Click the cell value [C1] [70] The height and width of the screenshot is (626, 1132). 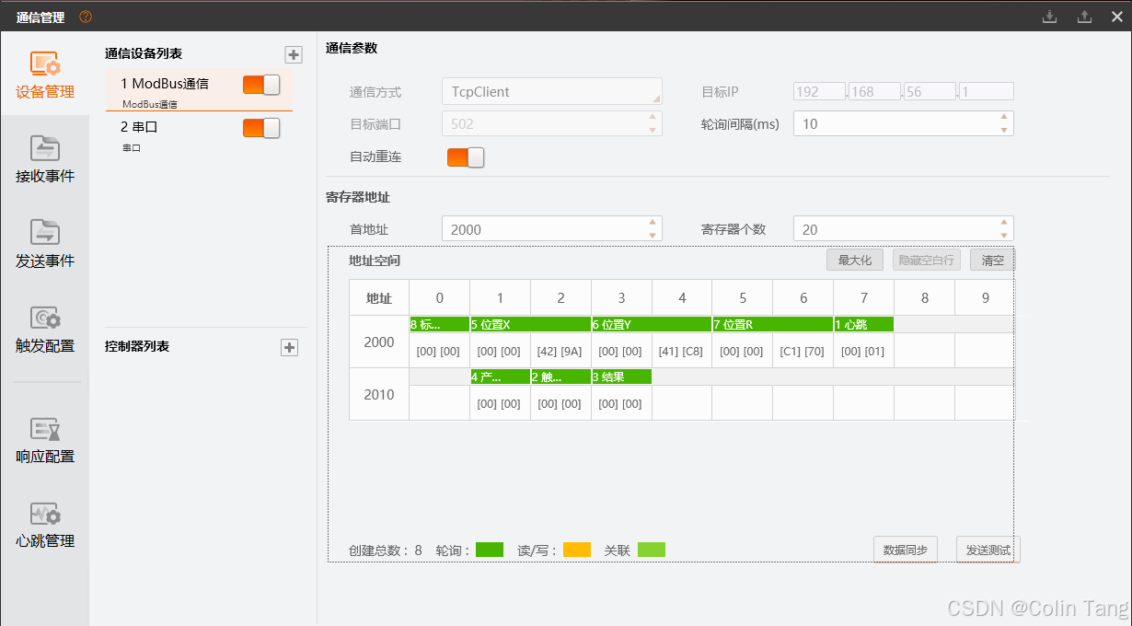(x=803, y=351)
